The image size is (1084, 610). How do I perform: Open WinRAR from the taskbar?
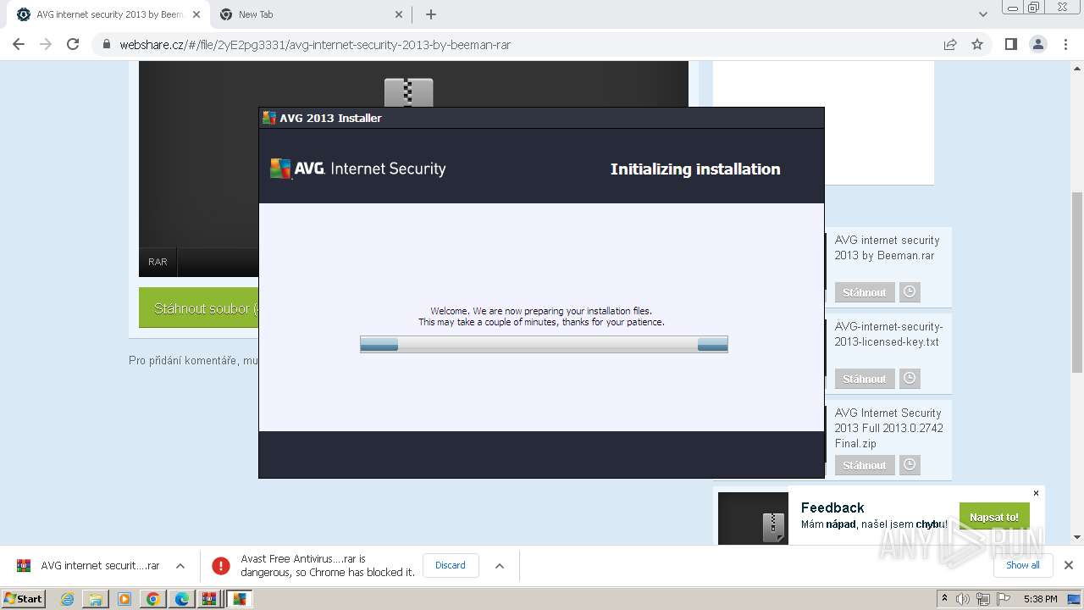[209, 599]
